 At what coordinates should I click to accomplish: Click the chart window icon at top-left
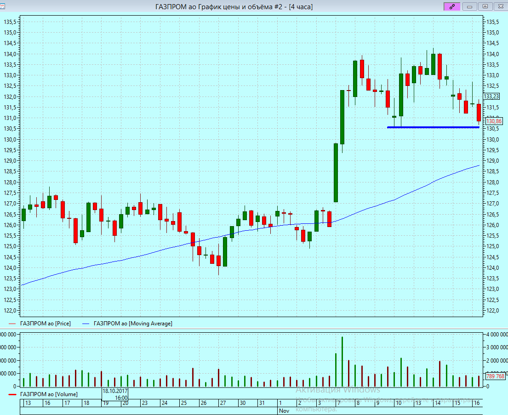tap(2, 6)
